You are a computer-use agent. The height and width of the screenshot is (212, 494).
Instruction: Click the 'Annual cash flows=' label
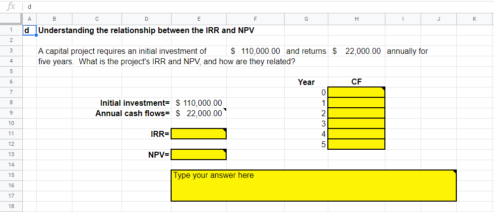click(x=132, y=113)
